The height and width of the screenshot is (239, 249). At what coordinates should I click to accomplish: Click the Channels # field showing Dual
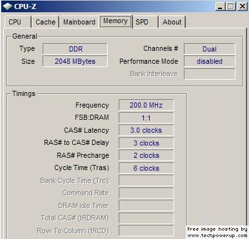click(210, 49)
